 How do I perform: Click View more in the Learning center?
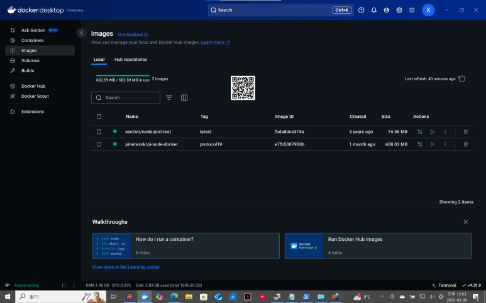pyautogui.click(x=126, y=267)
